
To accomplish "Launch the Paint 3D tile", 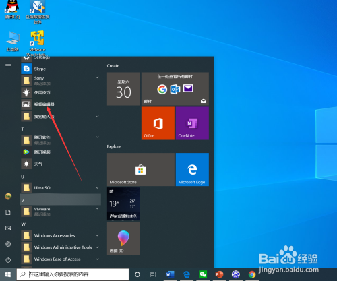I will click(x=123, y=239).
